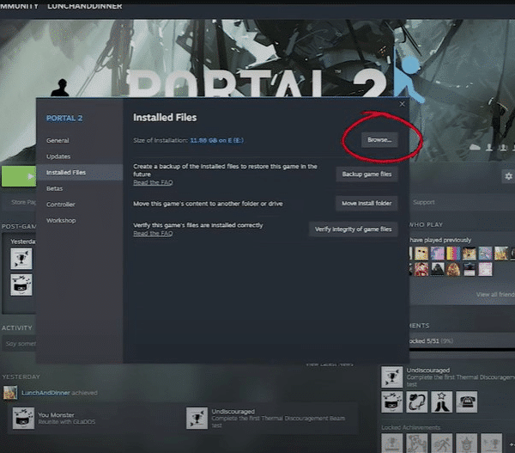
Task: Click the You Monster achievement icon
Action: point(23,418)
